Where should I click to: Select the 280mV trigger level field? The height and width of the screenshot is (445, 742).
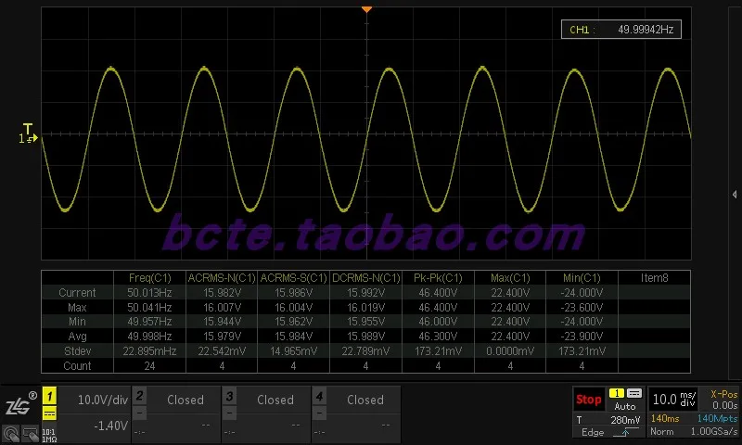click(x=625, y=419)
